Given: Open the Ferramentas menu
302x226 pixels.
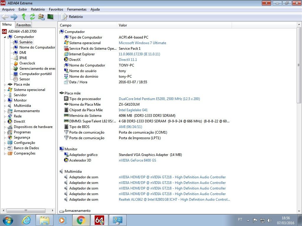Looking at the screenshot, I should tap(77, 9).
